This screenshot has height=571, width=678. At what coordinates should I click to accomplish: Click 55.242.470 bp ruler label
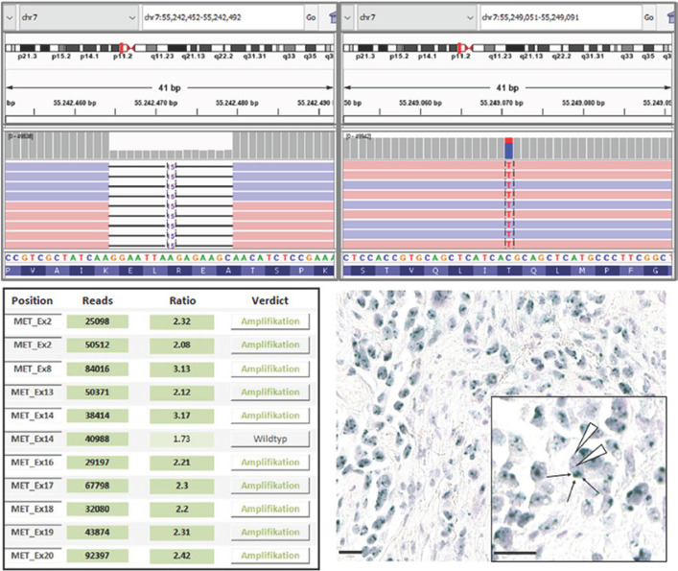(155, 103)
